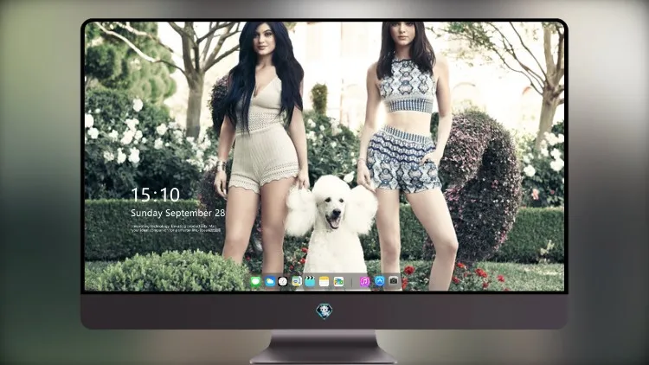Launch the Camera app in the dock
This screenshot has height=365, width=649.
point(394,281)
